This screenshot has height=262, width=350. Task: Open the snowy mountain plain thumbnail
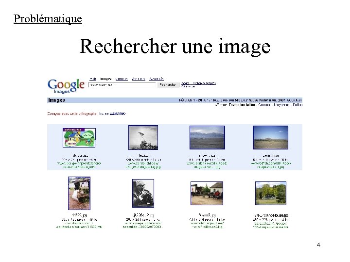(207, 137)
